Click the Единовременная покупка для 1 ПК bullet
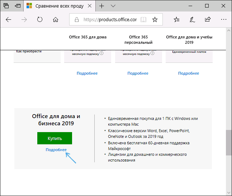Screen dimensions: 232x196 tap(153, 121)
